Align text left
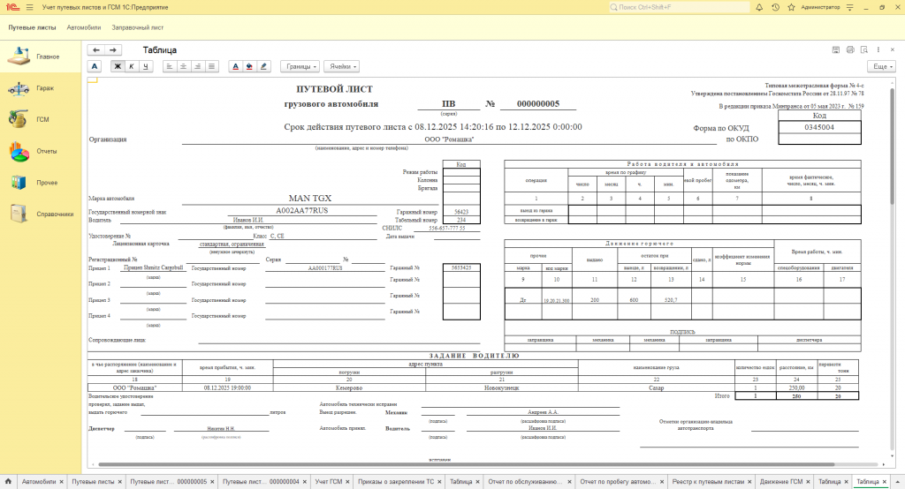 click(169, 66)
